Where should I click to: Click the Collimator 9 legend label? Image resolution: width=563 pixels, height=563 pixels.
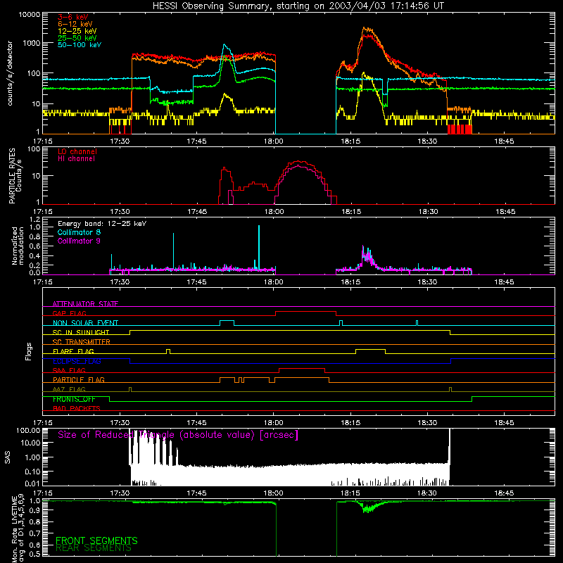click(x=79, y=241)
